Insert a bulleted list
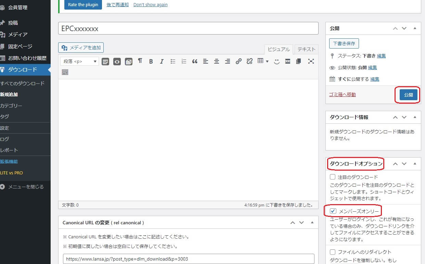This screenshot has height=264, width=425. 173,62
